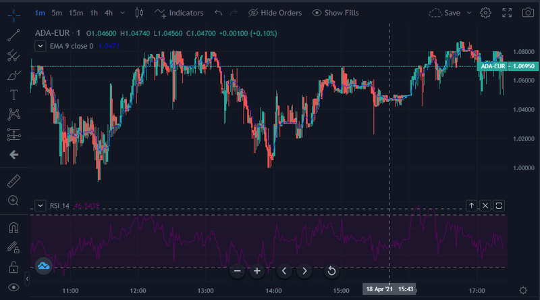The image size is (540, 300).
Task: Toggle magnet mode for drawings
Action: point(13,228)
